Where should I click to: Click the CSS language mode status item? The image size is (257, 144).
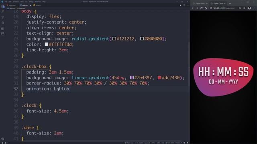coord(163,143)
